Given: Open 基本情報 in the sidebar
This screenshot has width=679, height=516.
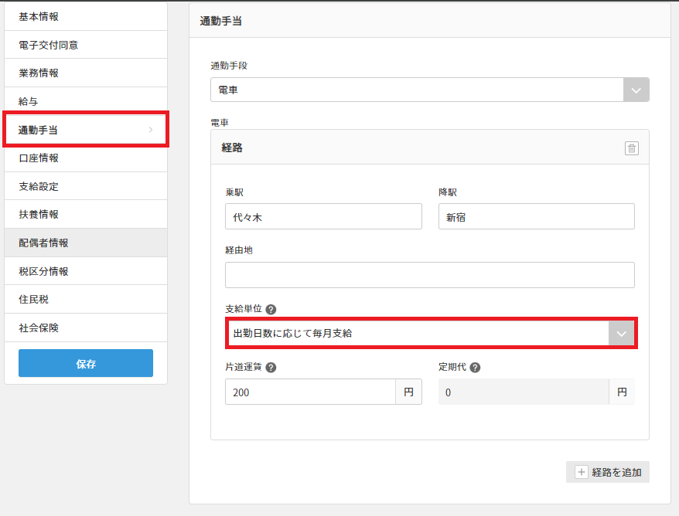Looking at the screenshot, I should pyautogui.click(x=86, y=17).
